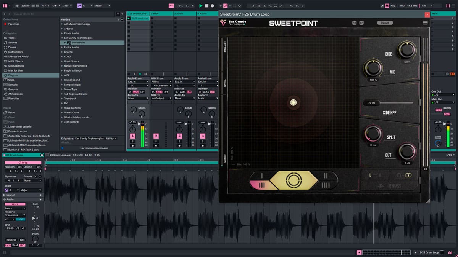Toggle the stereo link circles button
This screenshot has height=257, width=458.
404,175
